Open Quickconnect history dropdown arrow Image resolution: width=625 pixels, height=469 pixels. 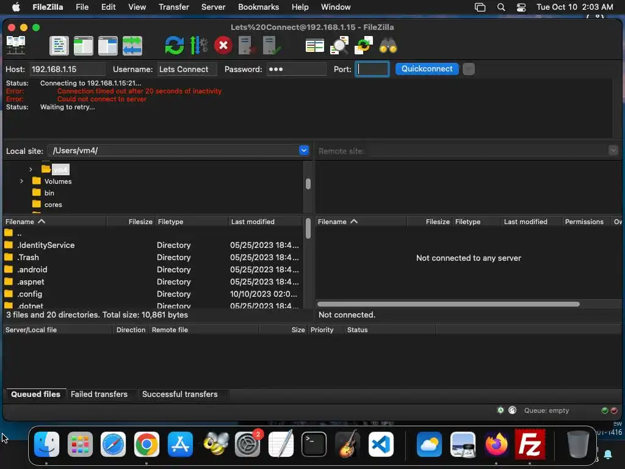[x=469, y=69]
